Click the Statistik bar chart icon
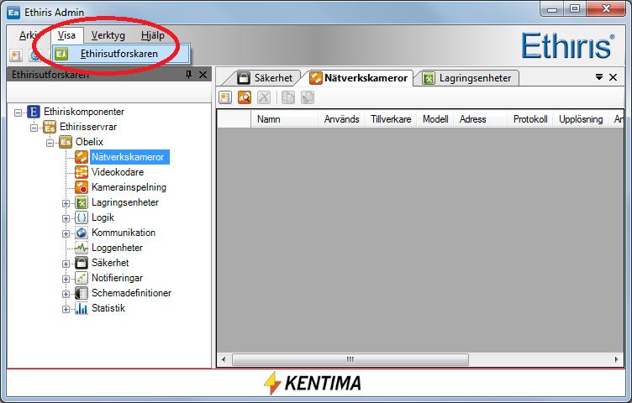The image size is (632, 403). click(82, 308)
